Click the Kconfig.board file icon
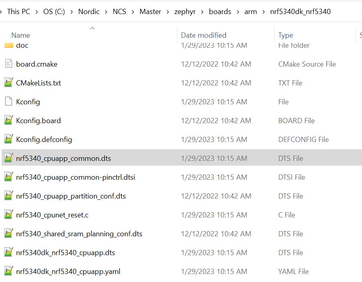Screen dimensions: 362x282 [9, 121]
